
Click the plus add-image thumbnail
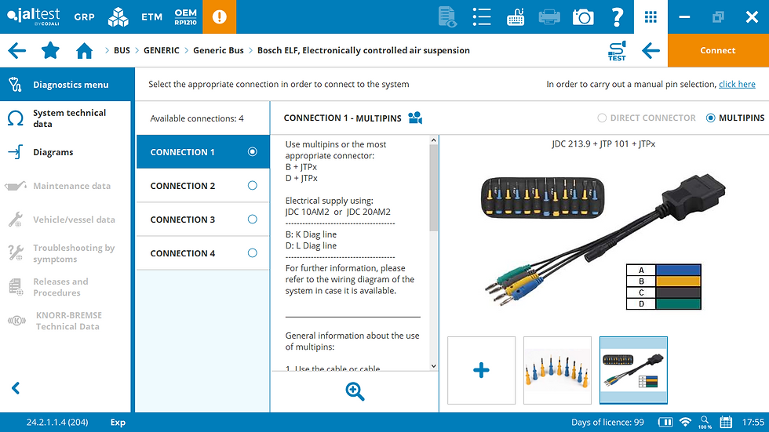[x=482, y=370]
